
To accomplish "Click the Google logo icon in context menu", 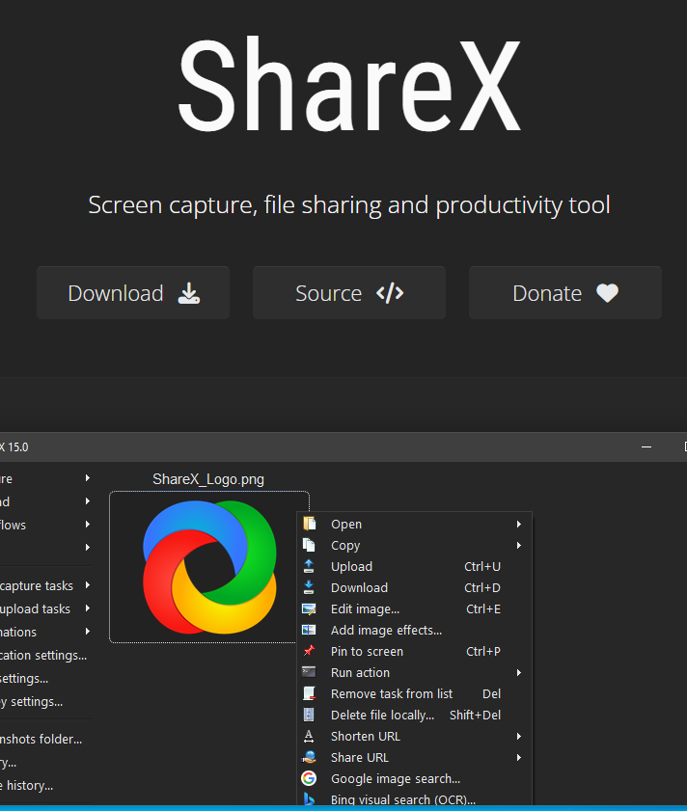I will [x=309, y=778].
